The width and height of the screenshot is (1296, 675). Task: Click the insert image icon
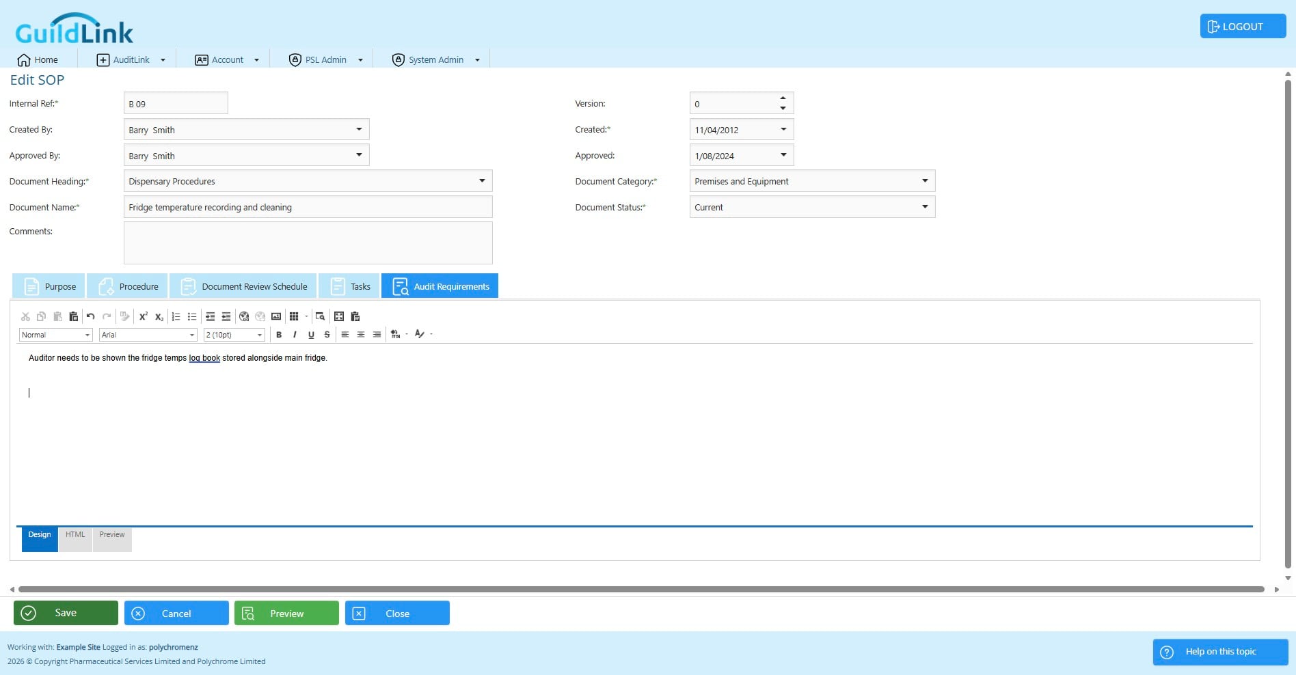tap(276, 316)
